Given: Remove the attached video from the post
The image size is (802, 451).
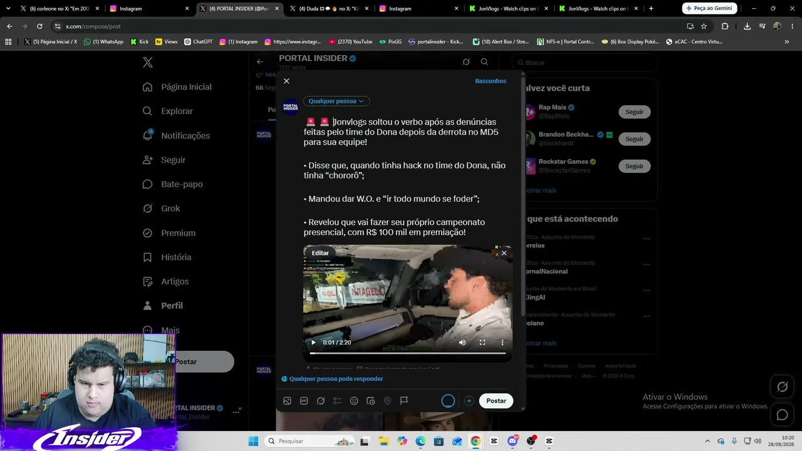Looking at the screenshot, I should pyautogui.click(x=504, y=253).
